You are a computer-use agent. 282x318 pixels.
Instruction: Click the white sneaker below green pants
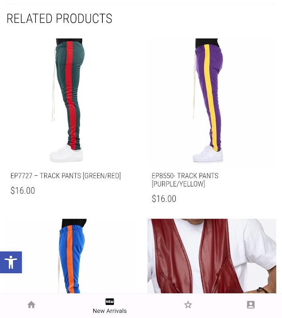pos(67,153)
